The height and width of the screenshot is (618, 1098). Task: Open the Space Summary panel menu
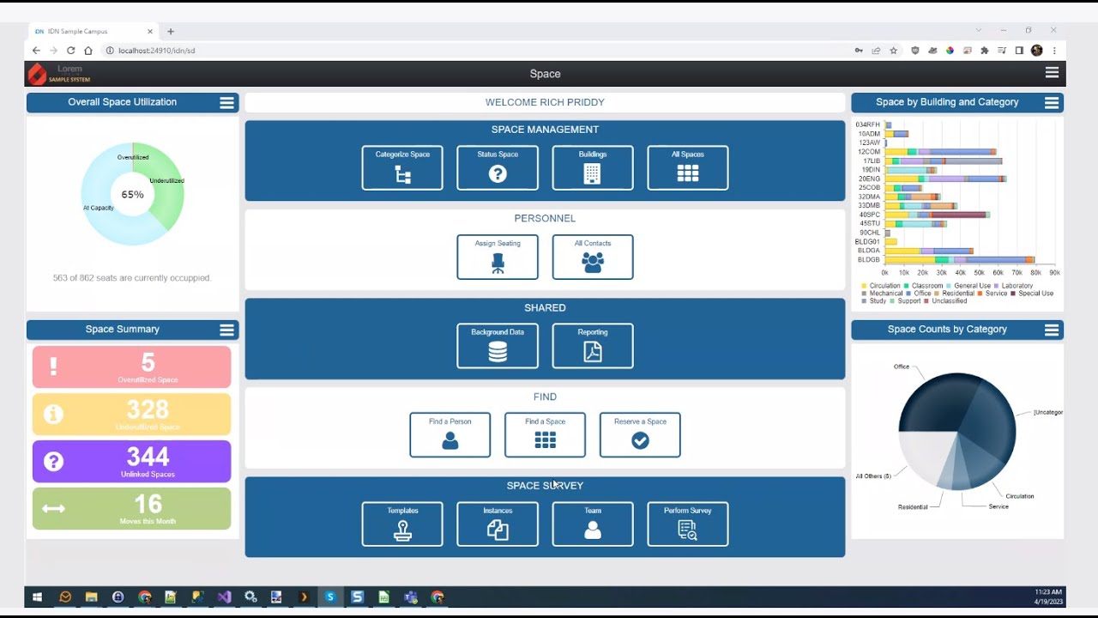[226, 330]
